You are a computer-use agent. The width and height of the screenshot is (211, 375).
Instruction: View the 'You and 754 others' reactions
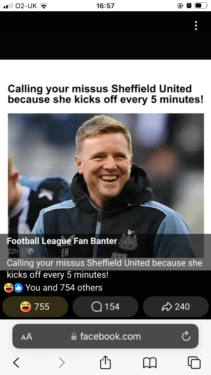tap(64, 288)
